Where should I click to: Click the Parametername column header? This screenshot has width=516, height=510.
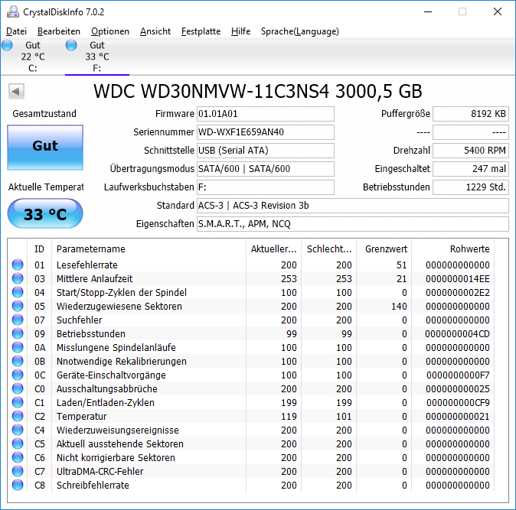click(149, 249)
